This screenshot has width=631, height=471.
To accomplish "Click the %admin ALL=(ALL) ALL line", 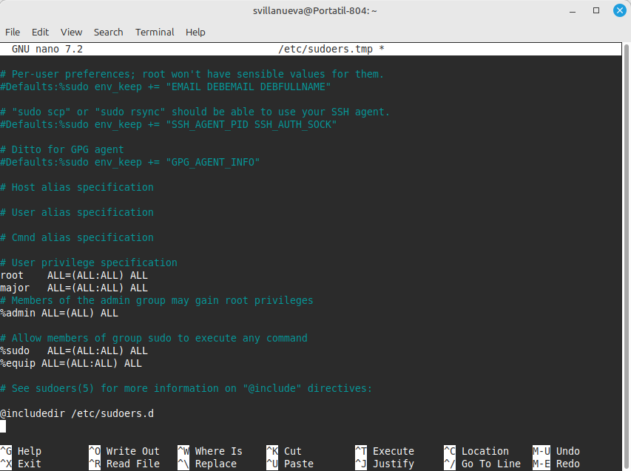I will click(59, 313).
